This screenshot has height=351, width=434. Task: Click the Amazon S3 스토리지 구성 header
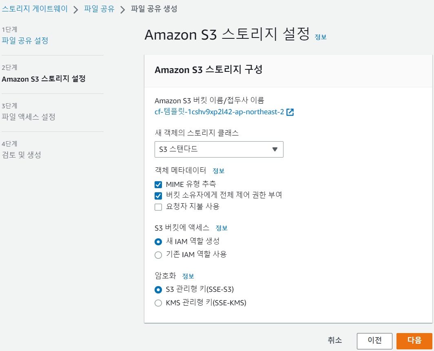pos(208,69)
